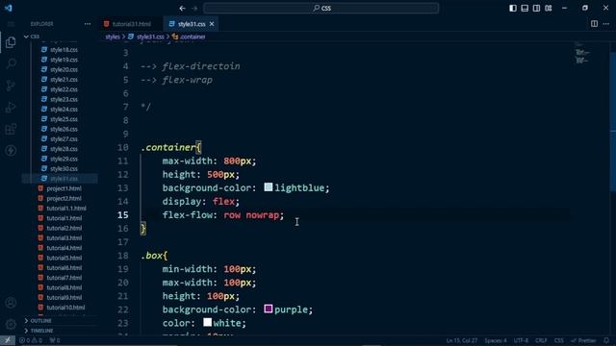Change language mode CSS in status bar
This screenshot has height=346, width=616.
[x=558, y=340]
